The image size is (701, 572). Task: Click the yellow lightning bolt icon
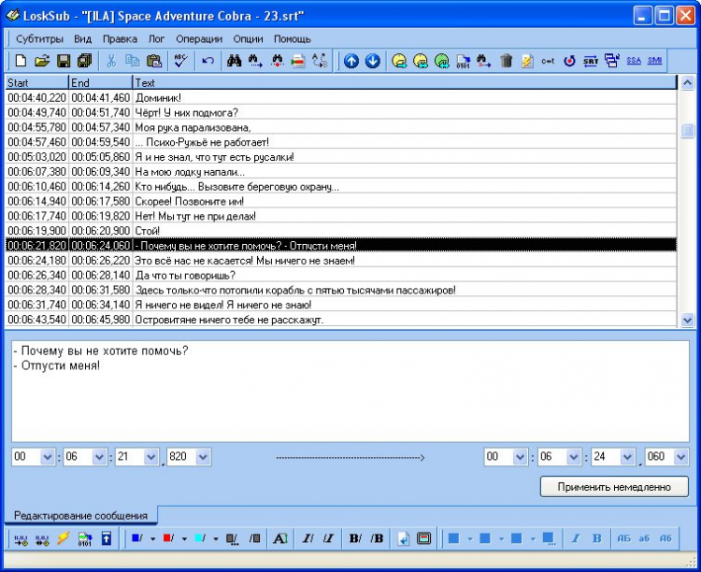click(63, 538)
